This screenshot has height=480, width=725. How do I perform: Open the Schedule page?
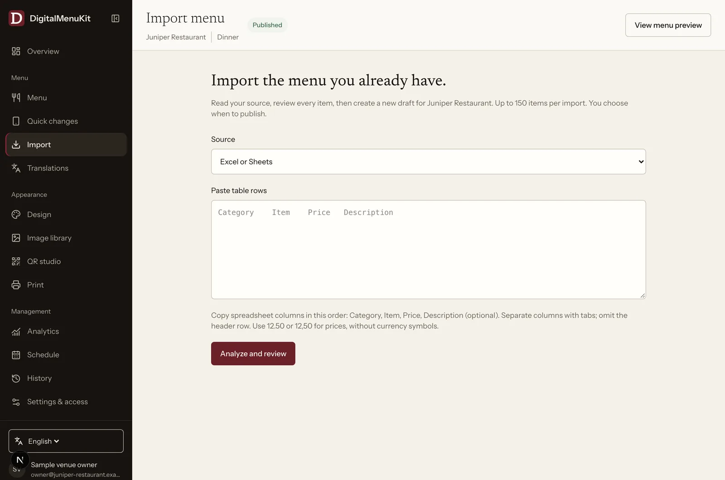(x=66, y=355)
